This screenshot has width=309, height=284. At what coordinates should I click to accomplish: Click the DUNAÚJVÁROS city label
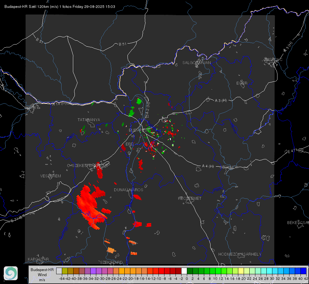point(128,190)
